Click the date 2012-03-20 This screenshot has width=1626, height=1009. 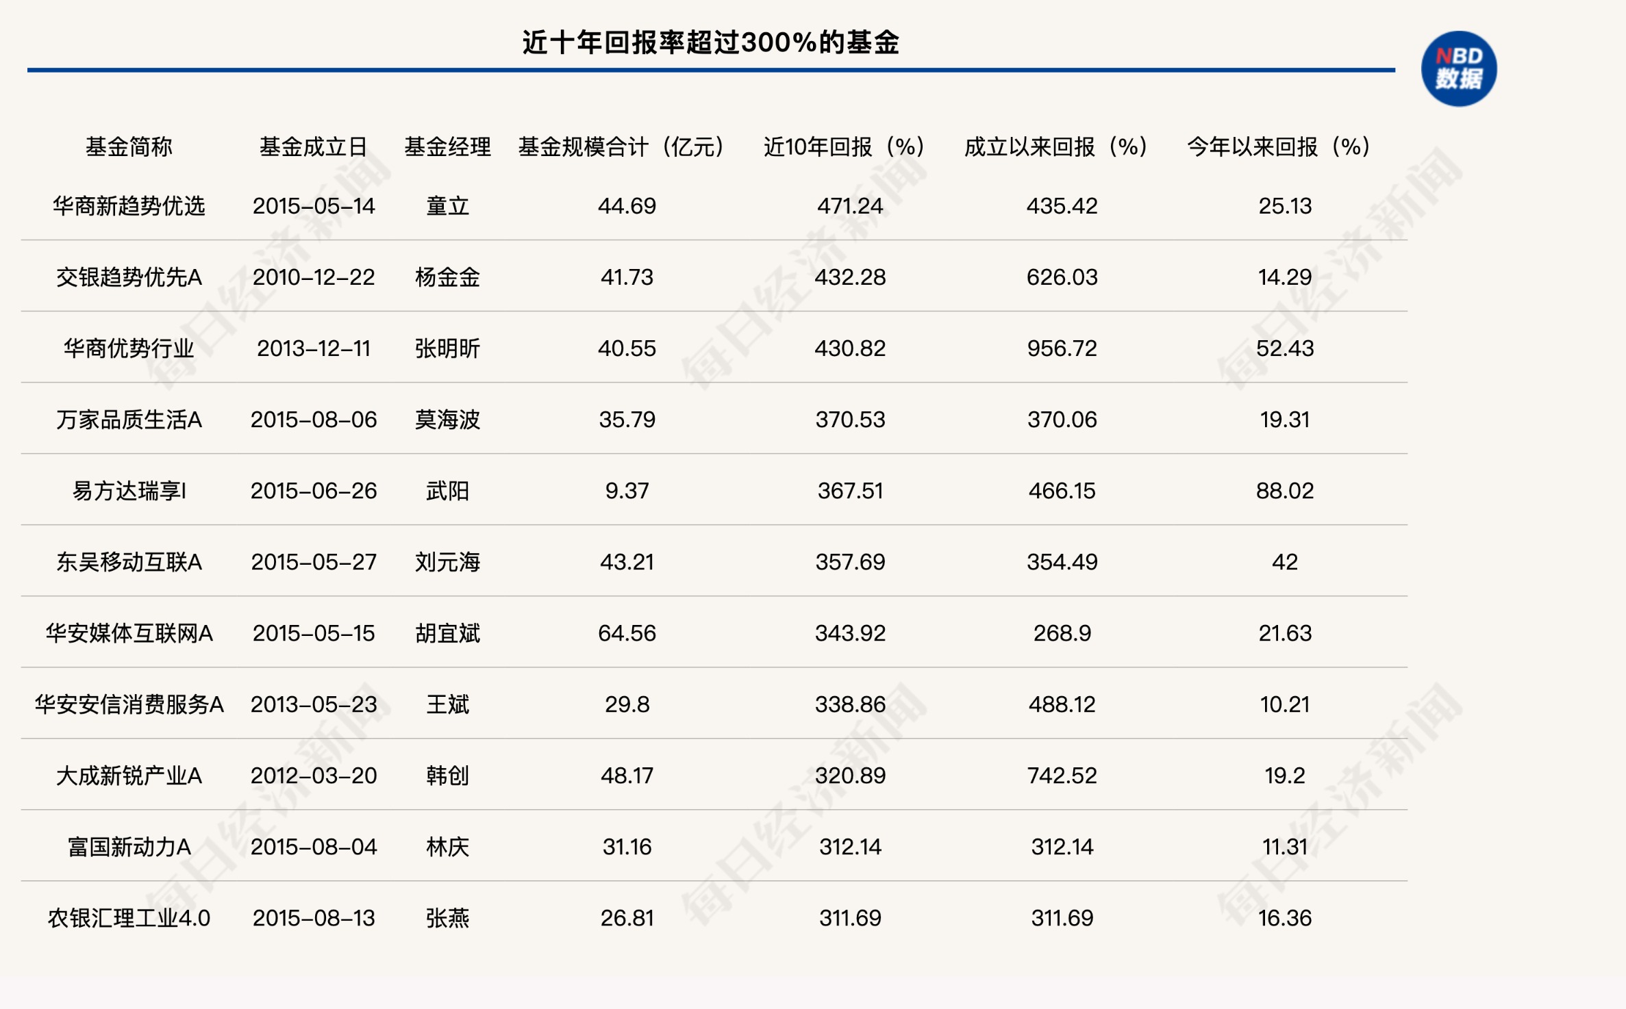314,776
